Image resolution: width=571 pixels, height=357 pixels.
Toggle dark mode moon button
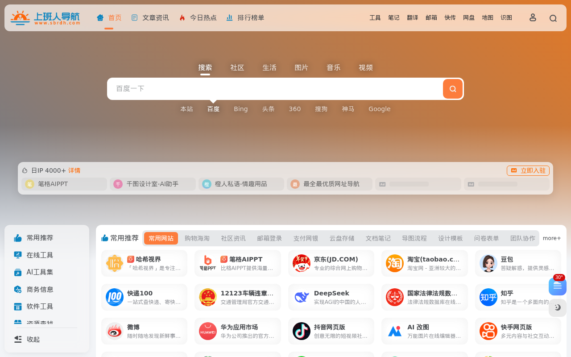[558, 308]
